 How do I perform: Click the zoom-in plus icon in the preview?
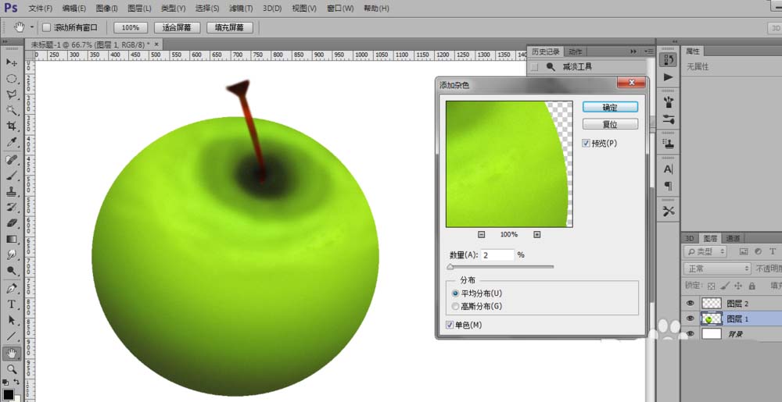(537, 234)
